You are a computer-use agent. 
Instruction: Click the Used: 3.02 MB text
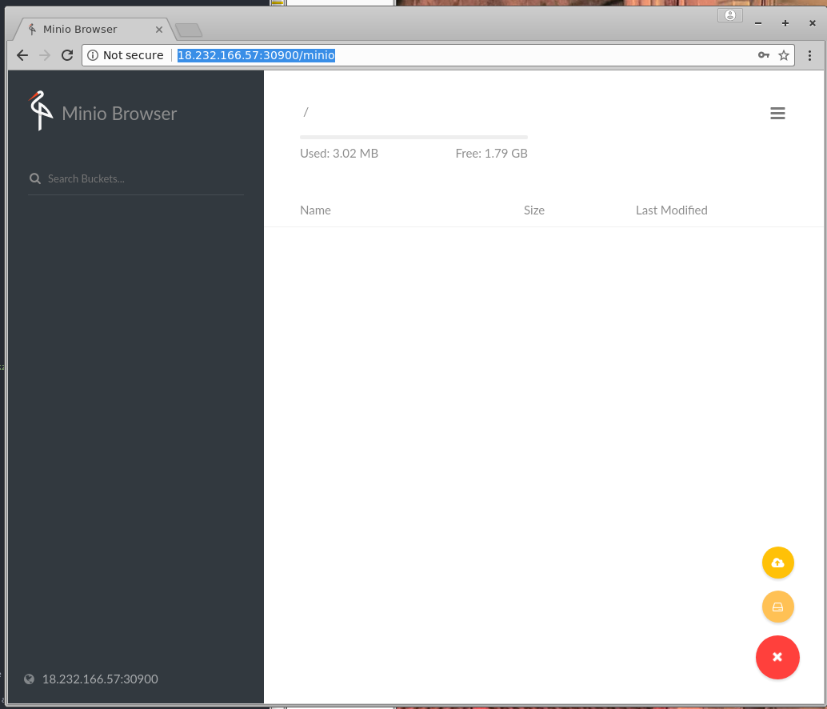[339, 154]
